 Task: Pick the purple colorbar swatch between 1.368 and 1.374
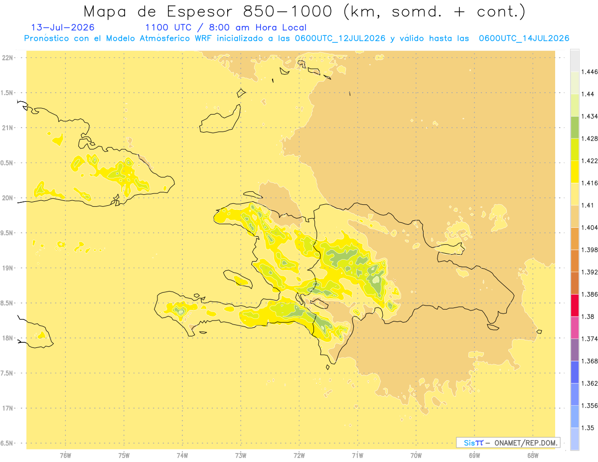tap(574, 350)
